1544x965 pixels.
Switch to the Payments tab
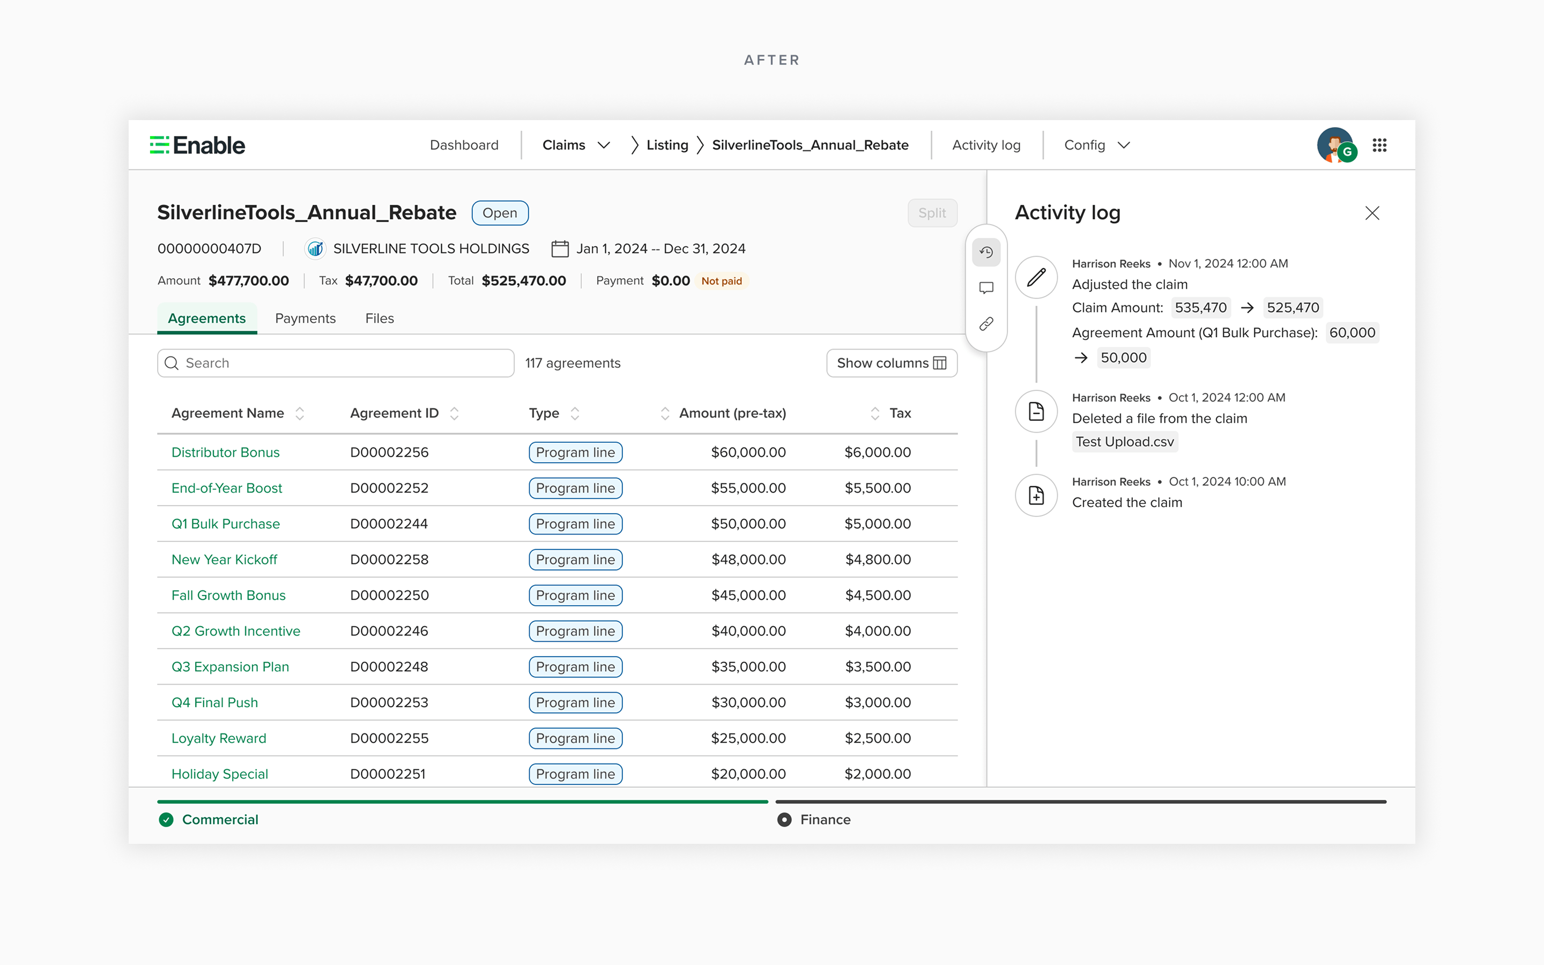pyautogui.click(x=305, y=318)
